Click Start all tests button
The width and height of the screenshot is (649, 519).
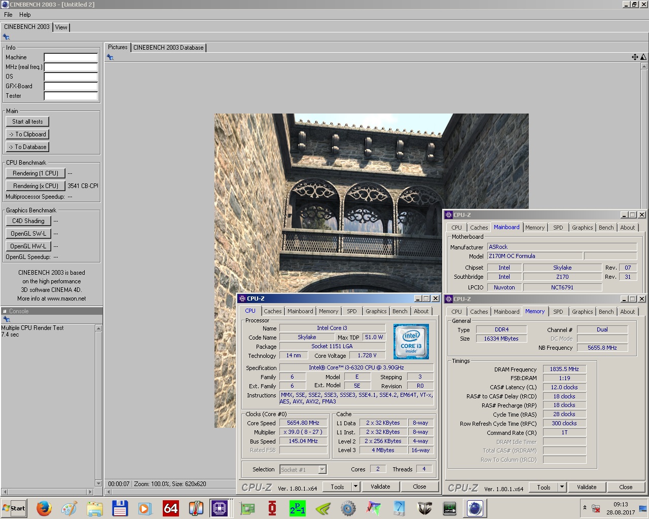(27, 122)
